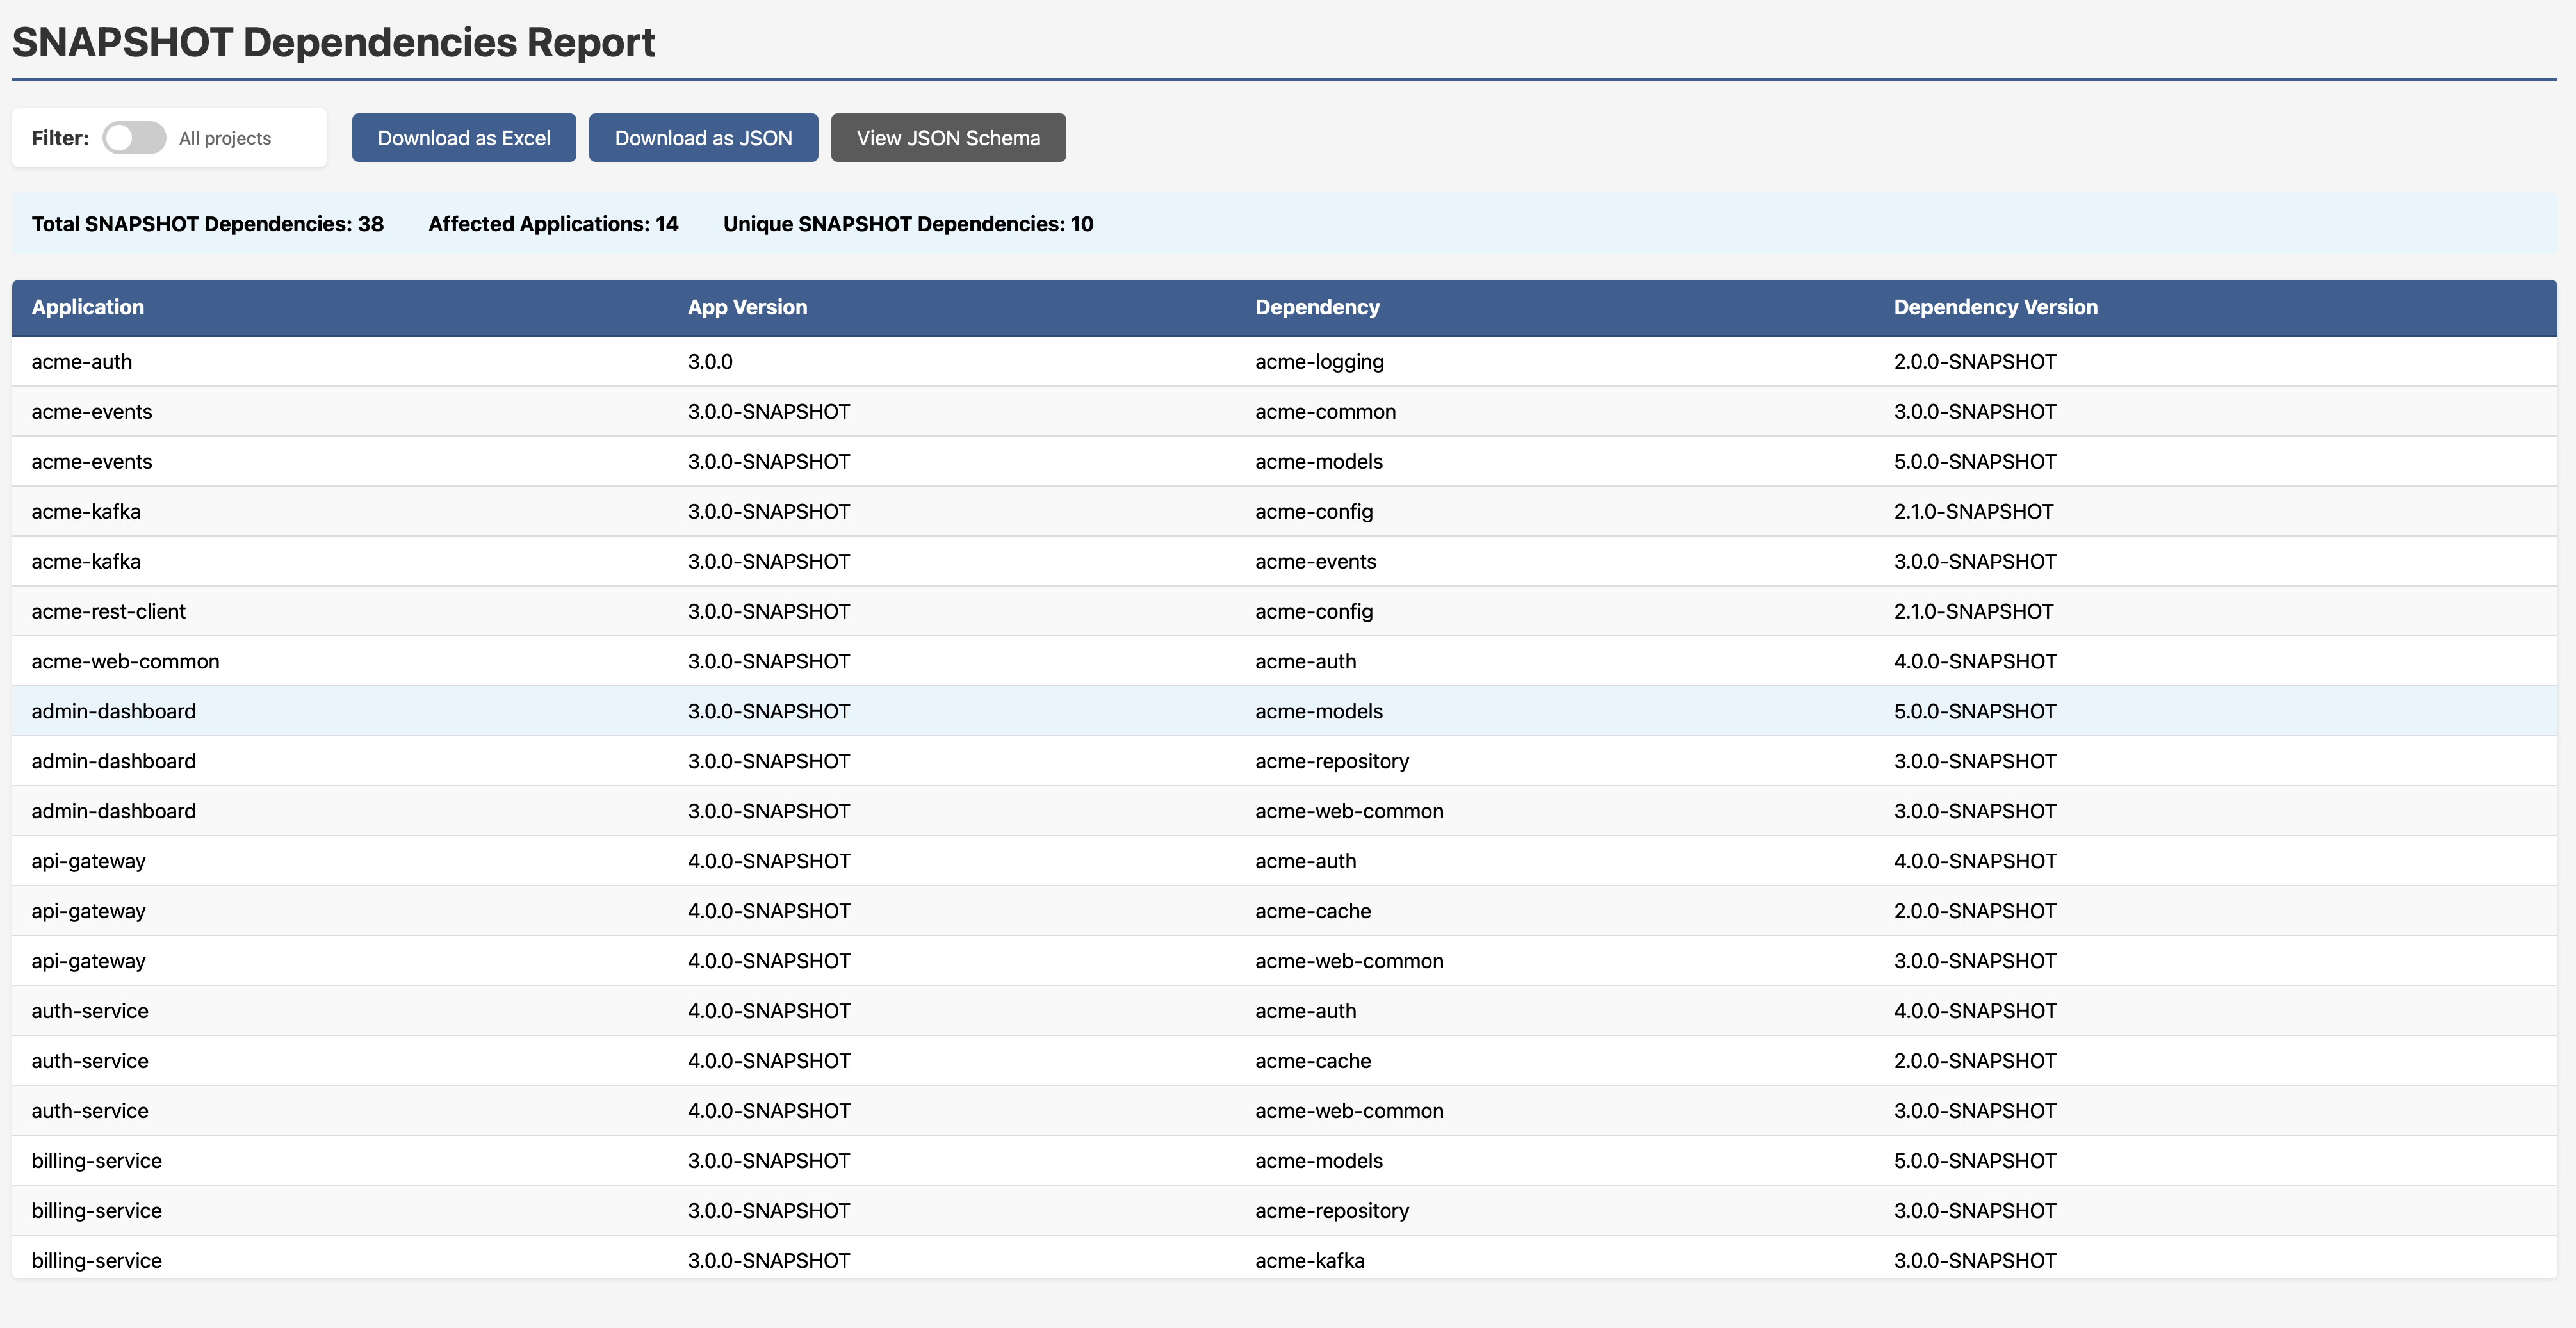
Task: Sort by the App Version column header
Action: click(747, 307)
